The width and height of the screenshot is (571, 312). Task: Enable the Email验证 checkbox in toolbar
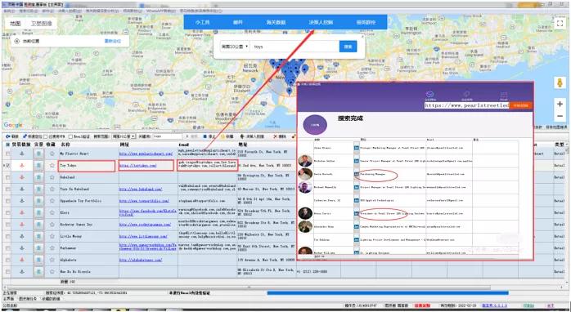[70, 136]
